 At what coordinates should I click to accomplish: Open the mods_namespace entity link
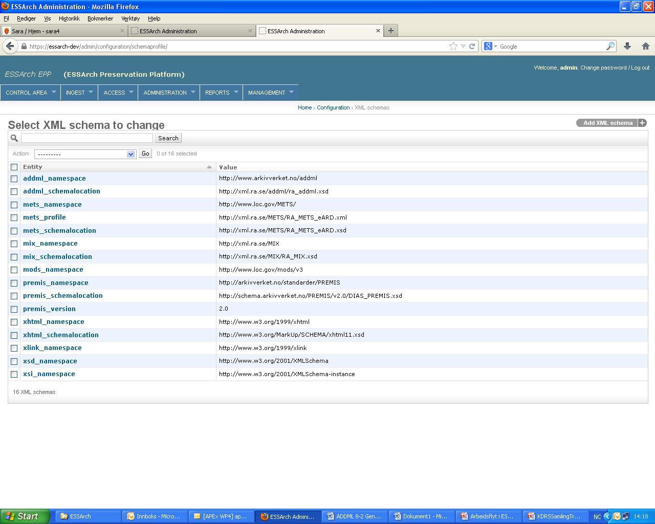pos(53,270)
